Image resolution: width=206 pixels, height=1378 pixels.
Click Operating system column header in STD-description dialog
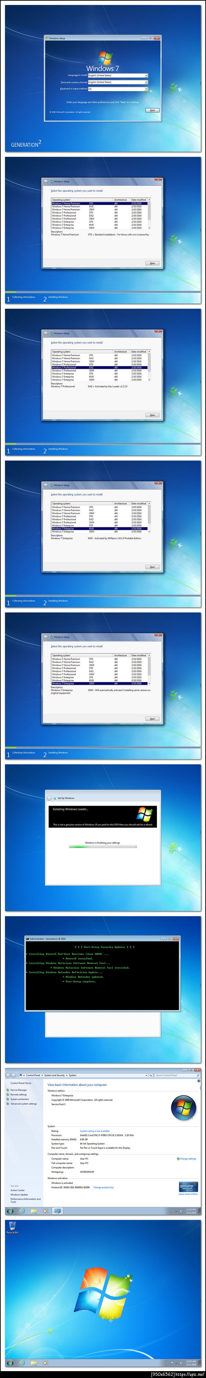pyautogui.click(x=82, y=200)
